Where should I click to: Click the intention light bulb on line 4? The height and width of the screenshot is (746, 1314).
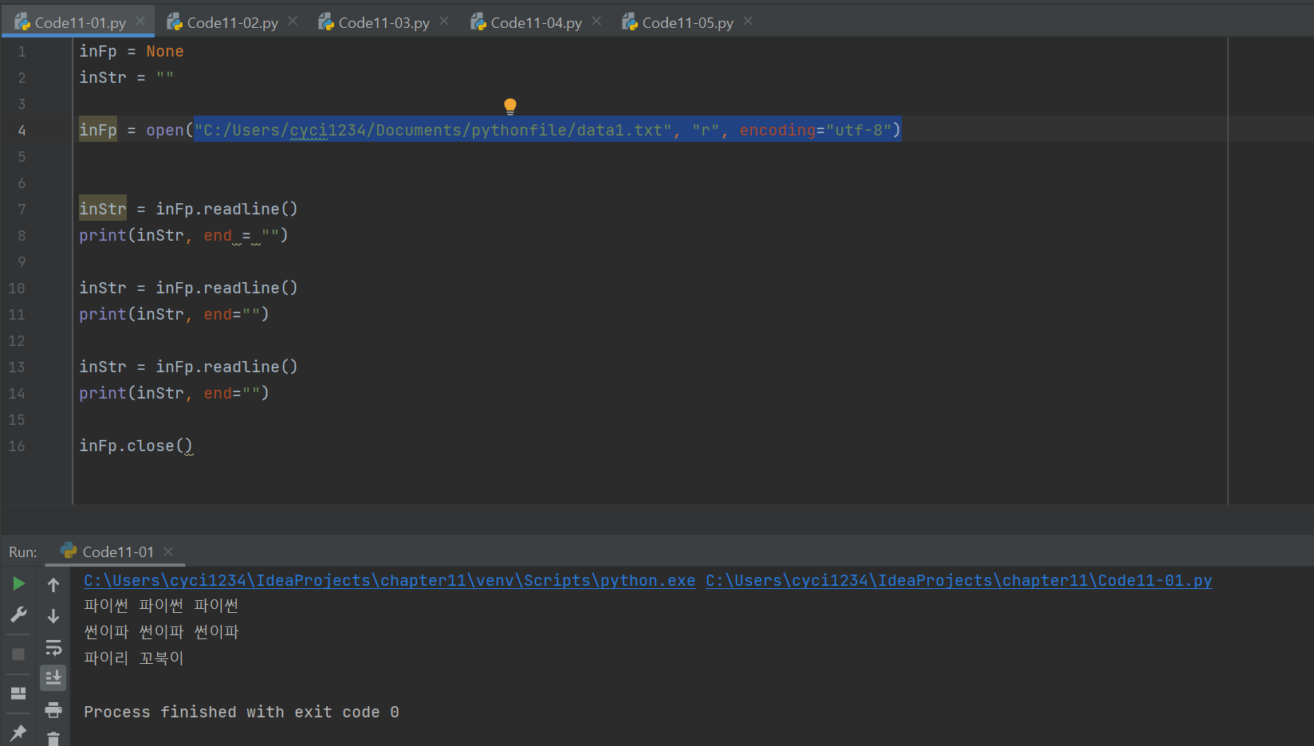point(509,105)
